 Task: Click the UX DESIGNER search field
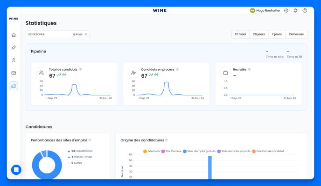[x=49, y=34]
